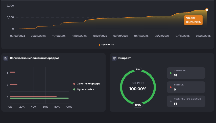Select the red bar at row 3
The height and width of the screenshot is (123, 216).
pyautogui.click(x=13, y=72)
